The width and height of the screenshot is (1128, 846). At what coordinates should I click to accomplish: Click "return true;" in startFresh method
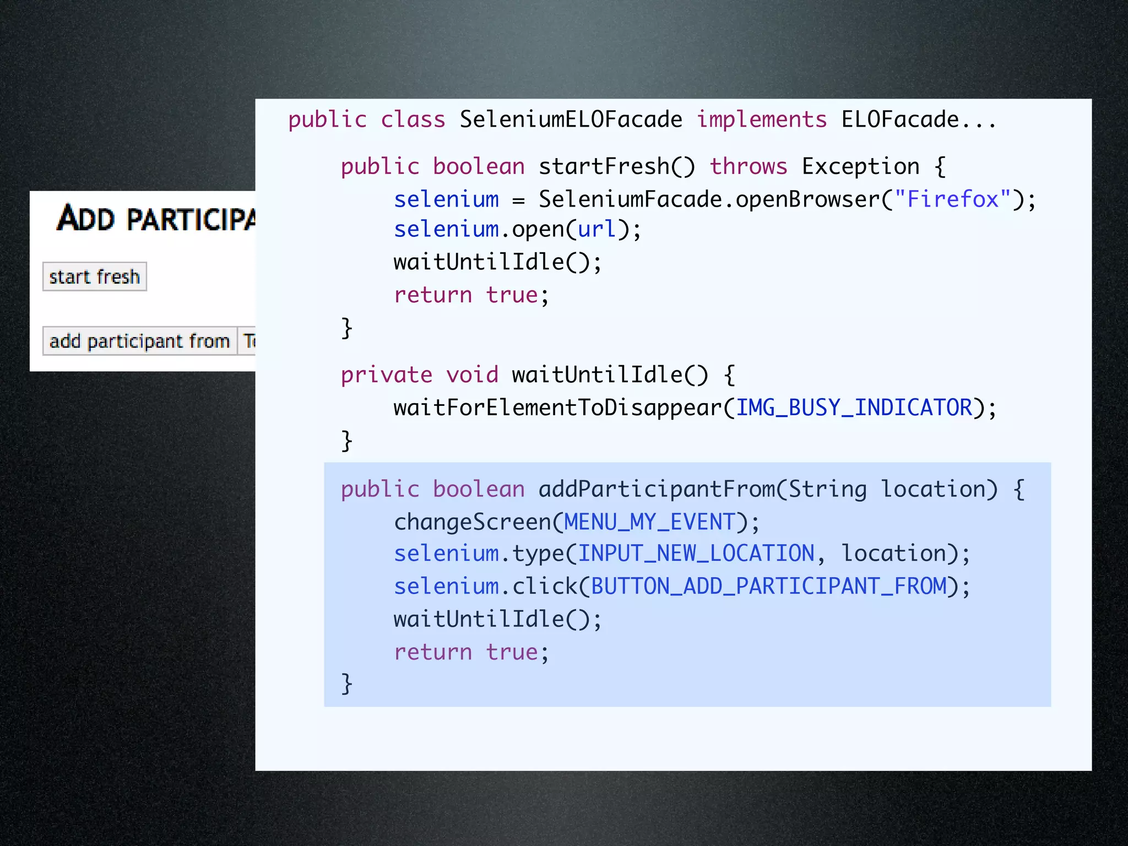(x=471, y=295)
